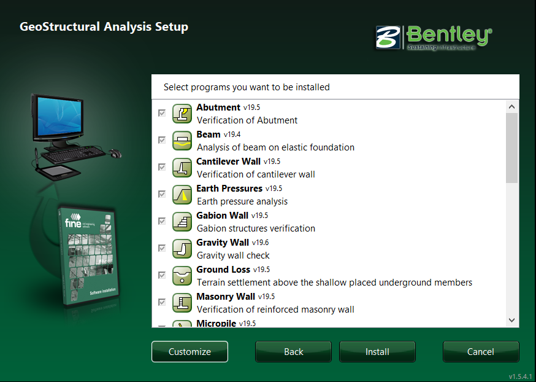
Task: Toggle the Abutment checkbox
Action: pos(162,113)
